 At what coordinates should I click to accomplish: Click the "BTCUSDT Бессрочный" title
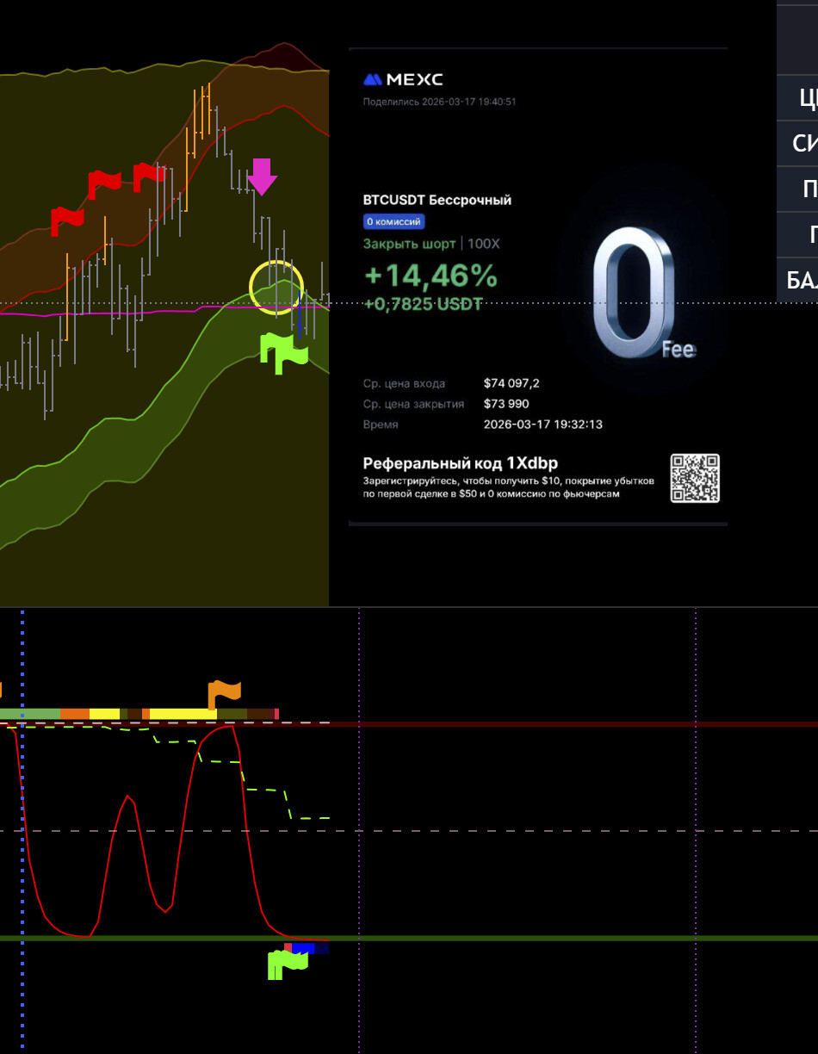[x=437, y=200]
